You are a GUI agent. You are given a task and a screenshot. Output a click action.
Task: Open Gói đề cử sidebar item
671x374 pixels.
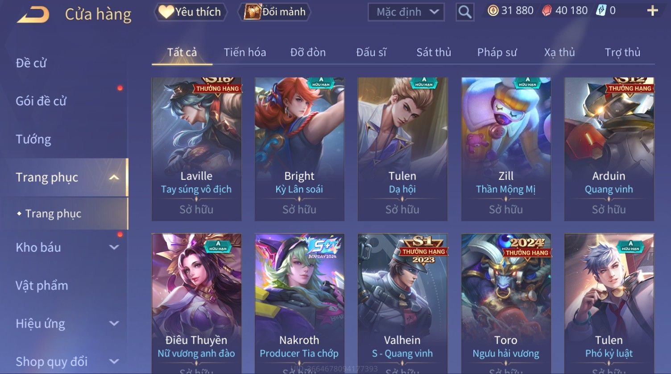41,101
